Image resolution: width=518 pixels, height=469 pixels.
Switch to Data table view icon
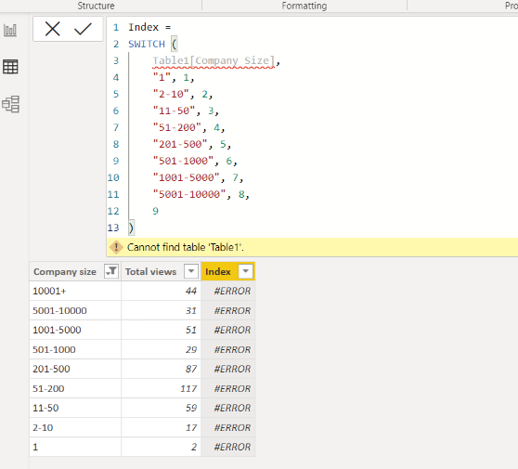pos(10,67)
